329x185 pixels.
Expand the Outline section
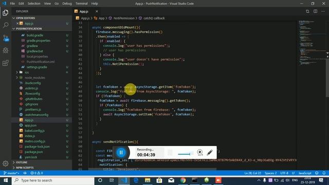click(x=42, y=162)
